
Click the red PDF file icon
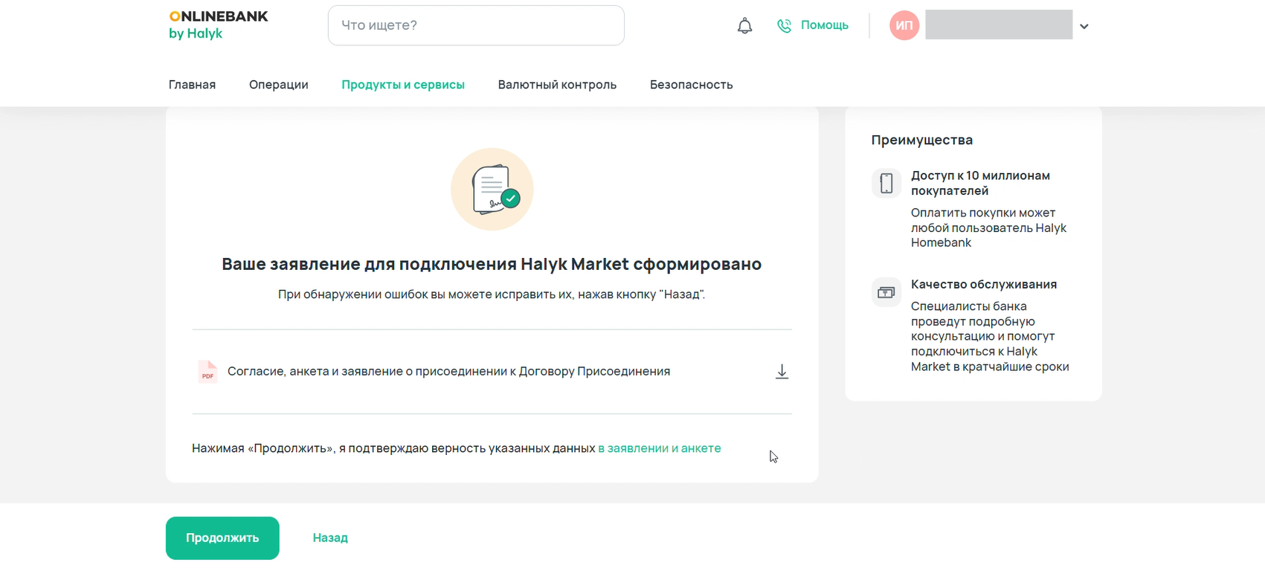click(x=207, y=372)
